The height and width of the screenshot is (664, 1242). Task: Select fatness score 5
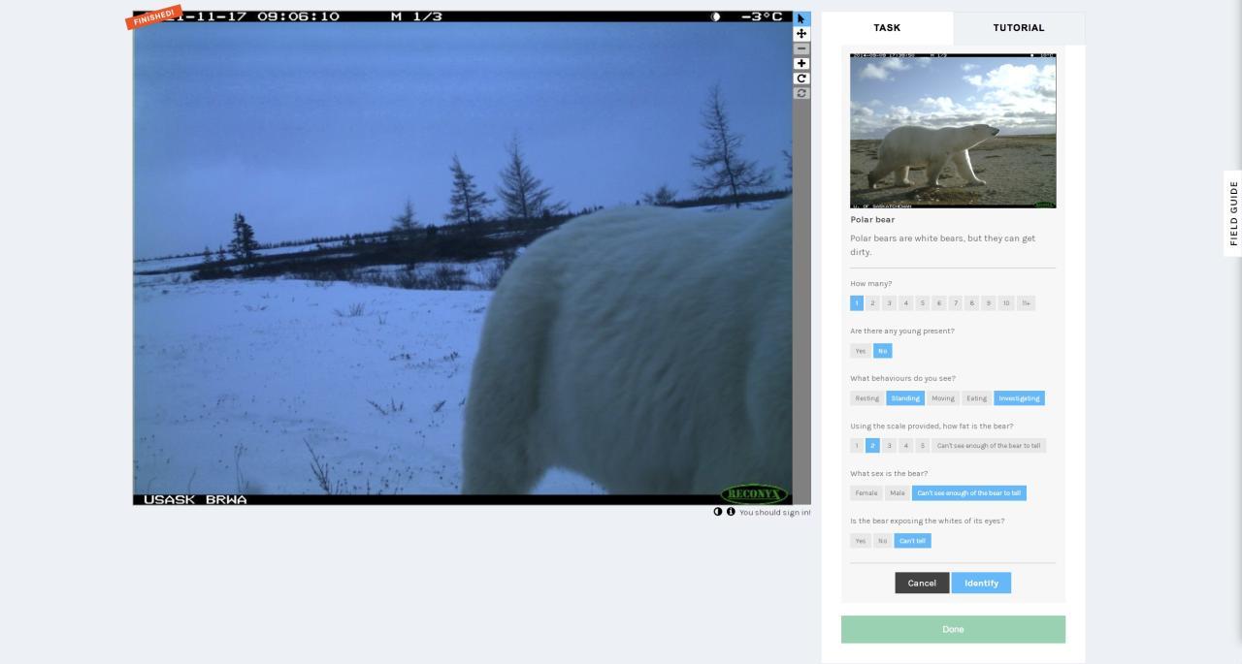[922, 446]
